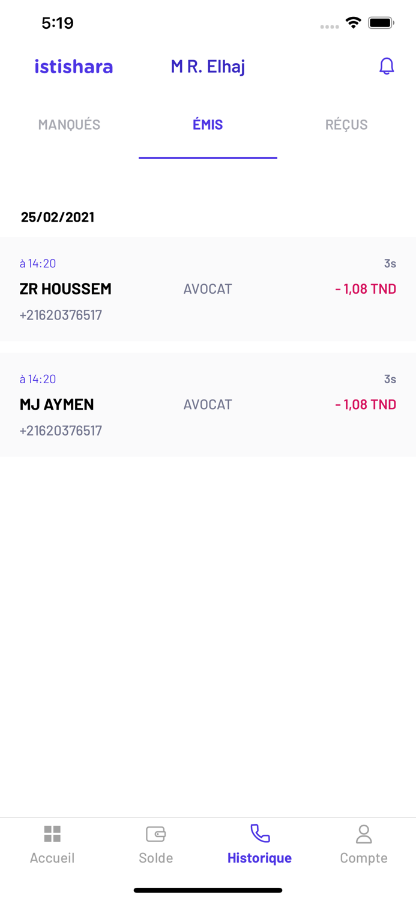Image resolution: width=416 pixels, height=901 pixels.
Task: Select the Historique phone icon
Action: tap(260, 833)
